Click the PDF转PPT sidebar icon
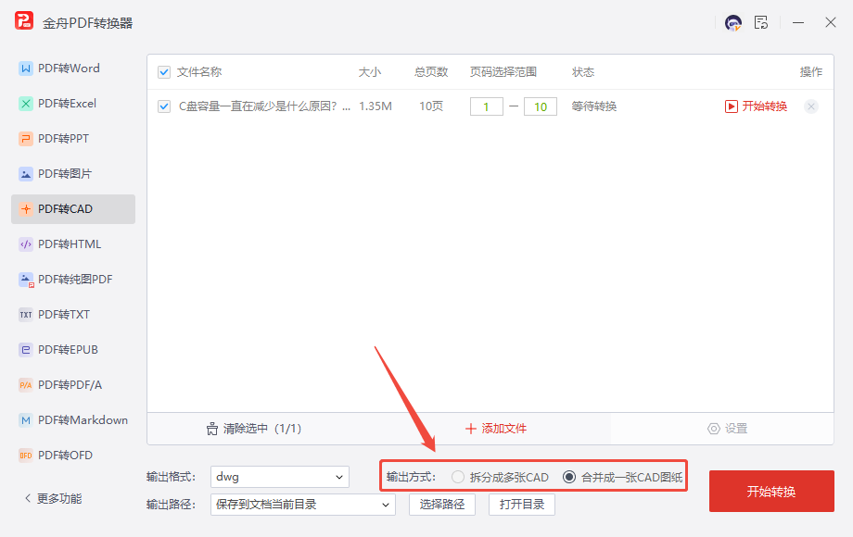 point(26,139)
